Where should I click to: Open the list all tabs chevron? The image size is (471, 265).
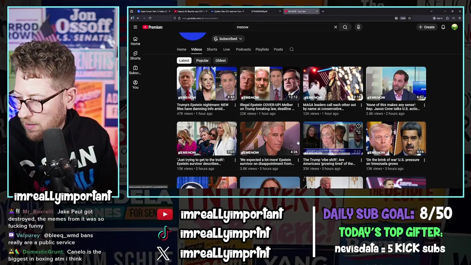pos(431,11)
